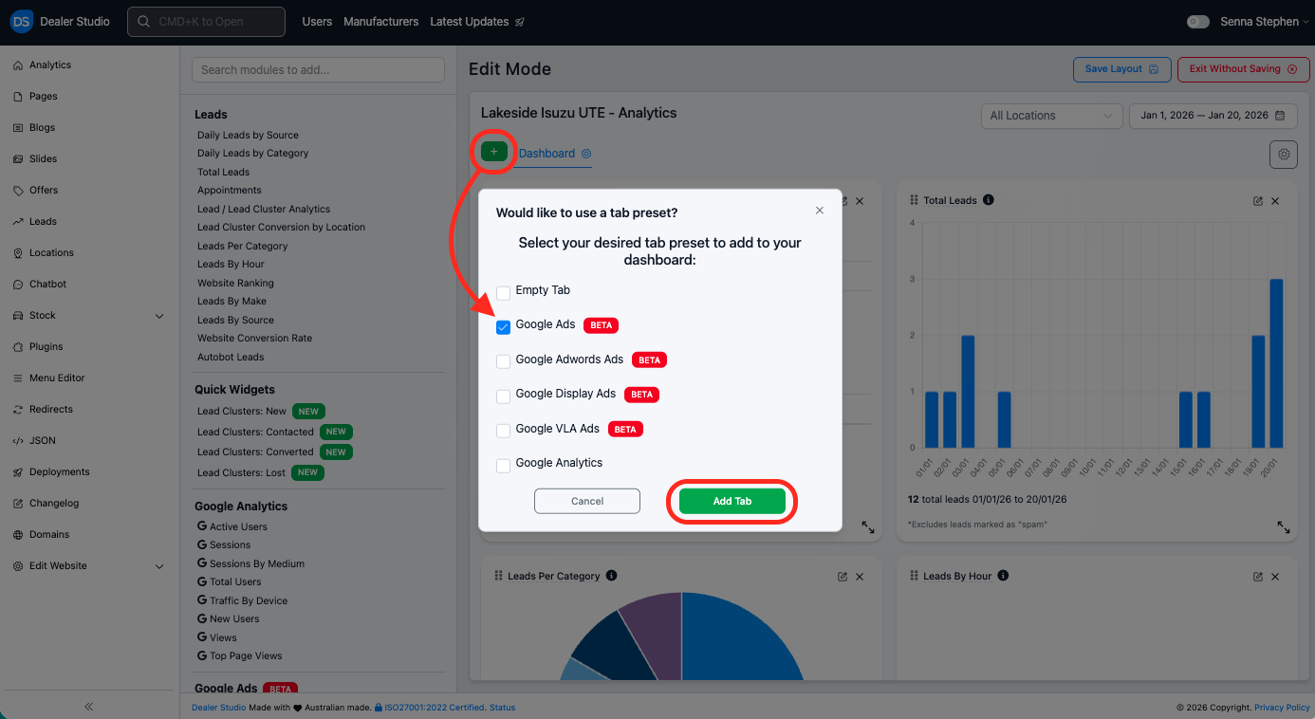Check the Google VLA Ads preset

pyautogui.click(x=504, y=431)
